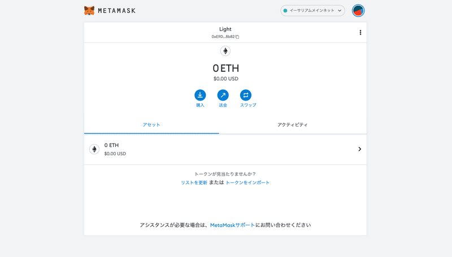This screenshot has height=257, width=452.
Task: Click the トークンが見当たりませんか？ text
Action: 225,174
